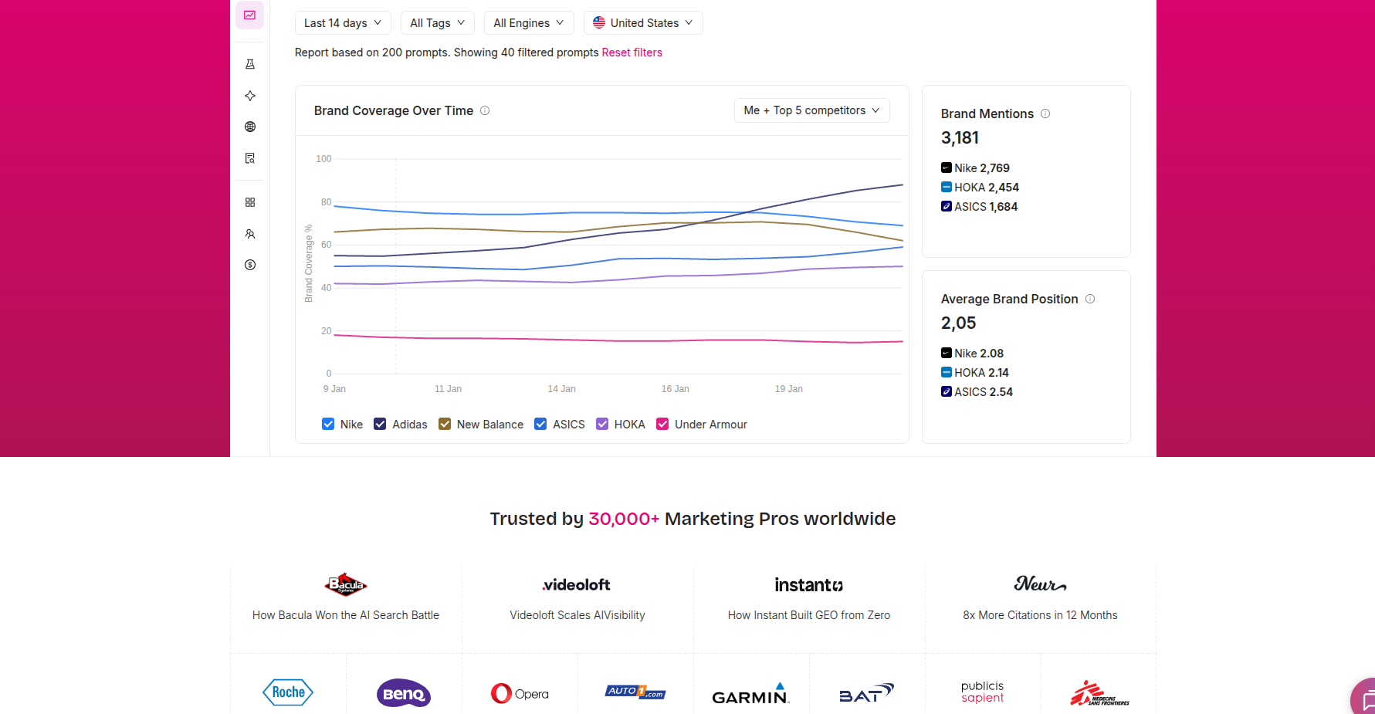Toggle the HOKA legend checkbox
The height and width of the screenshot is (714, 1375).
(x=602, y=424)
